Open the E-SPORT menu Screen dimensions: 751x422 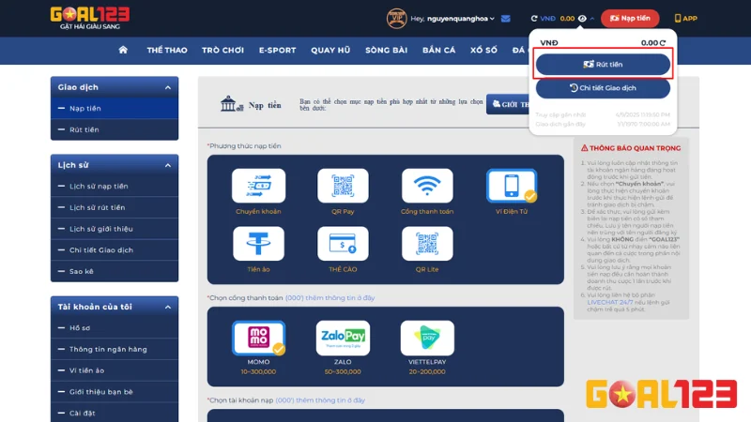[x=277, y=51]
